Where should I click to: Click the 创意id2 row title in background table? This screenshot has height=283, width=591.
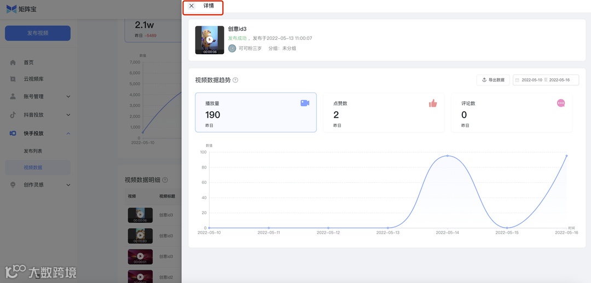166,277
